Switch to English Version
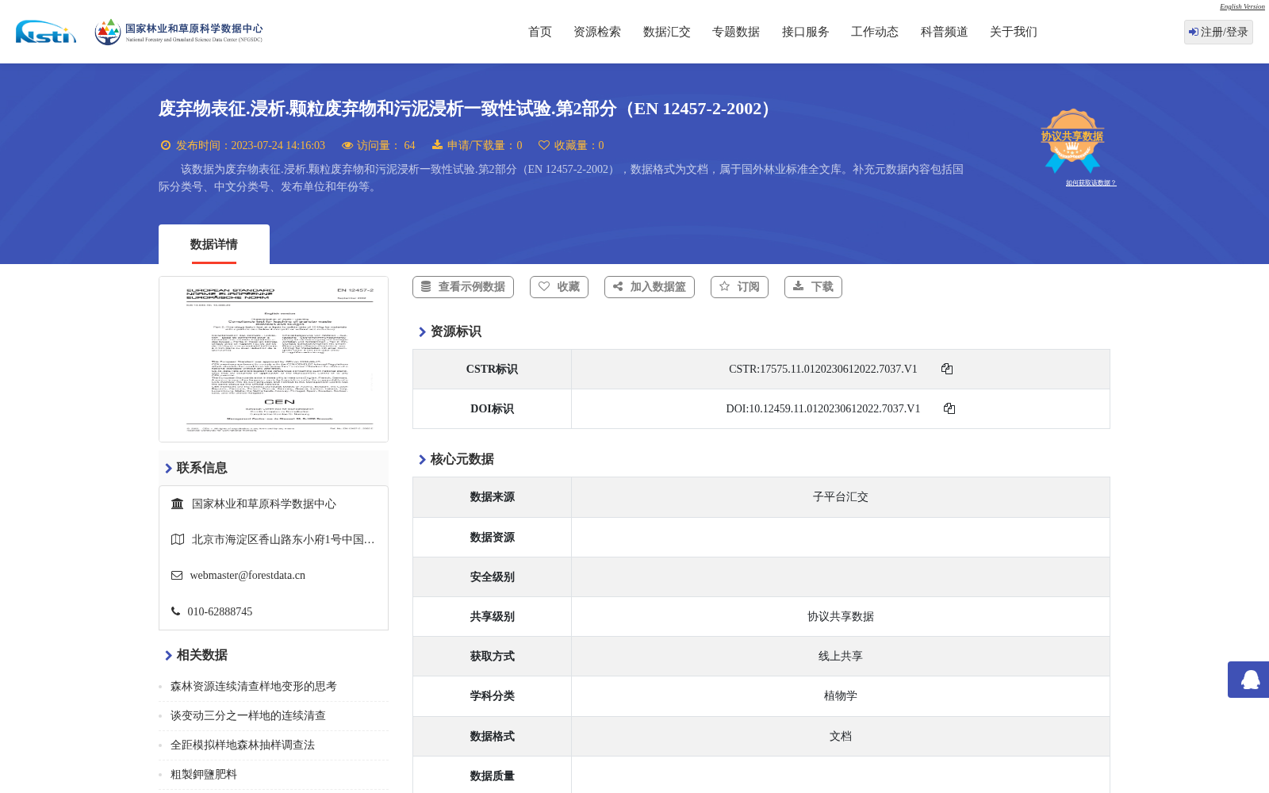Image resolution: width=1269 pixels, height=793 pixels. [1242, 6]
